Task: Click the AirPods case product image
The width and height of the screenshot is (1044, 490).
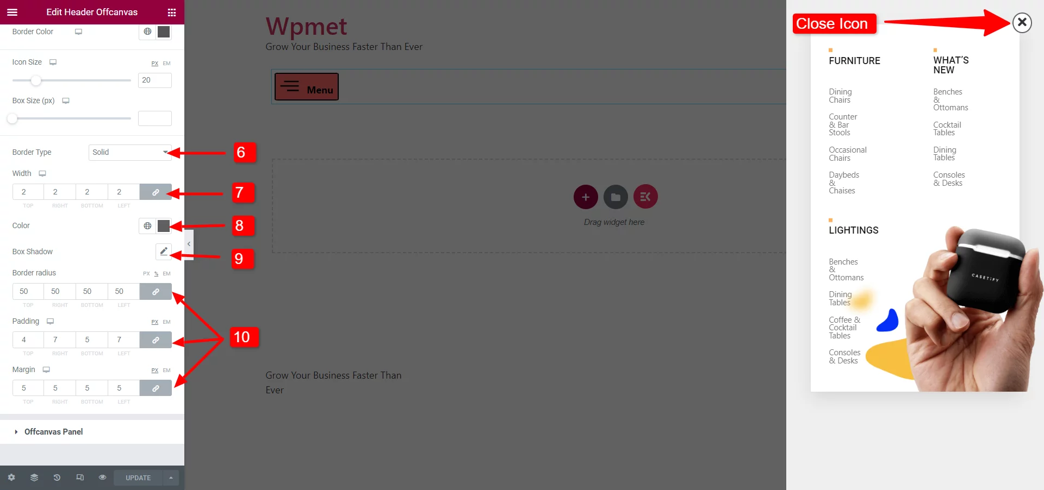Action: pos(973,309)
